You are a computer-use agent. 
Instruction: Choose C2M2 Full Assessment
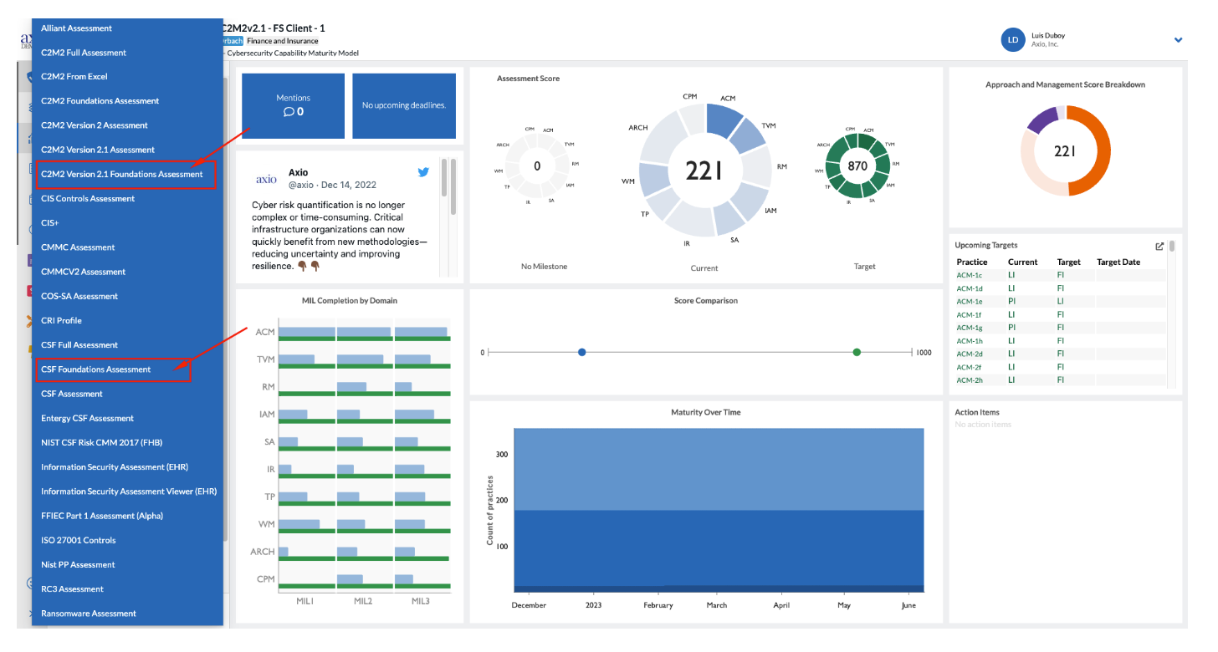(84, 53)
